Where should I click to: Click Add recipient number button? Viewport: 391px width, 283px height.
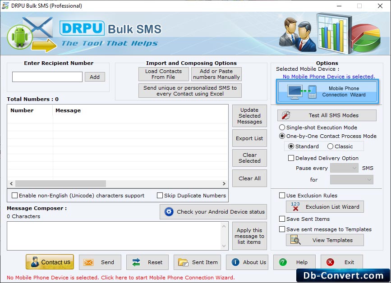pyautogui.click(x=95, y=77)
